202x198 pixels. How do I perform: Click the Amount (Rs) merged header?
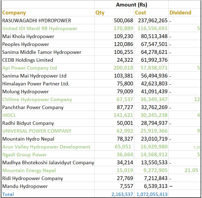pos(132,5)
